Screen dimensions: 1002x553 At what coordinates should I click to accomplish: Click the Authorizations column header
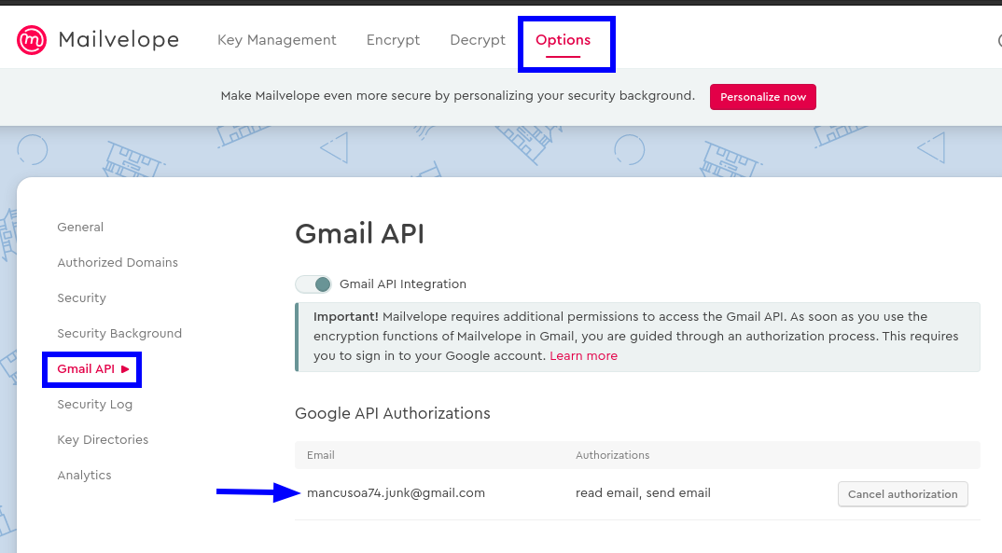(612, 455)
